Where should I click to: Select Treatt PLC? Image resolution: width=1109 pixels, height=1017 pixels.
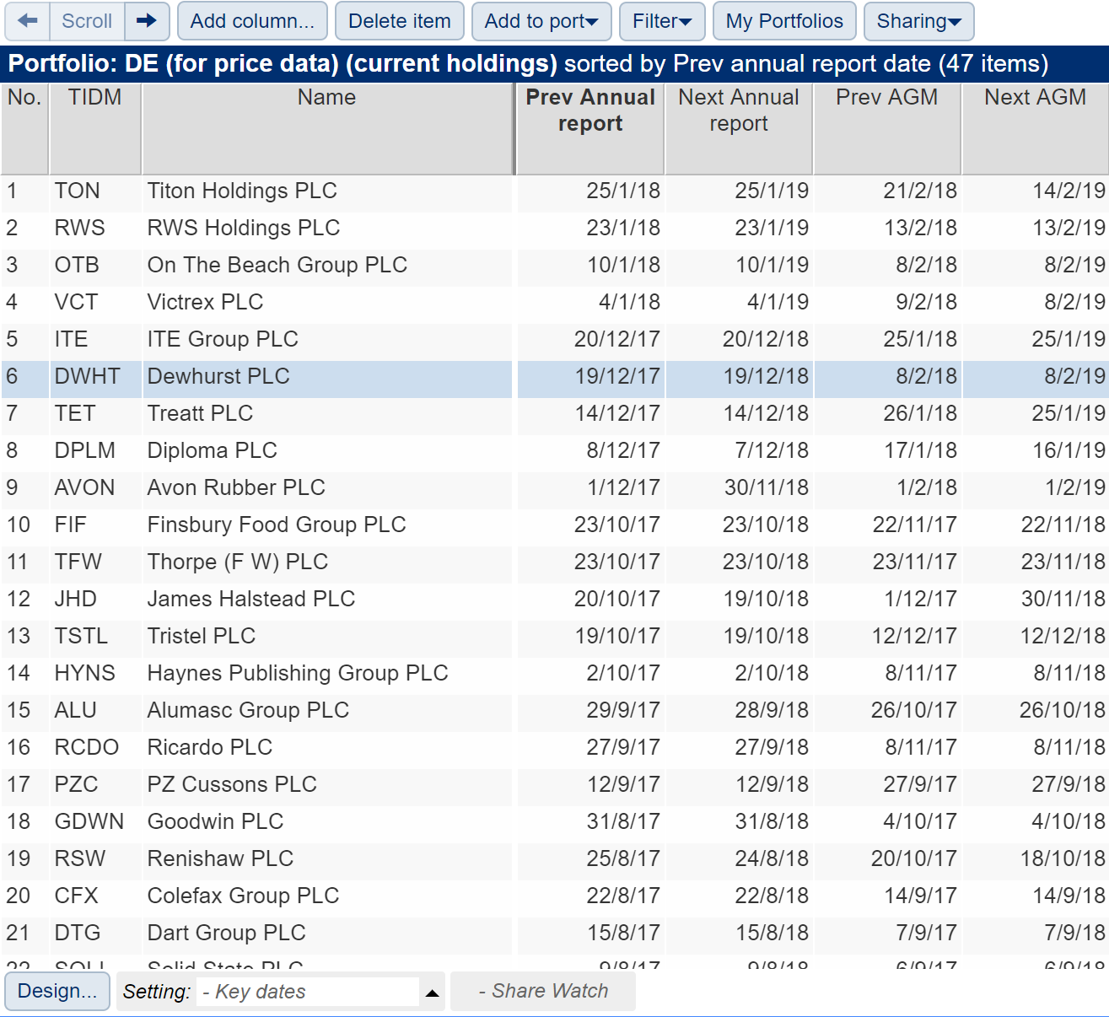(201, 413)
